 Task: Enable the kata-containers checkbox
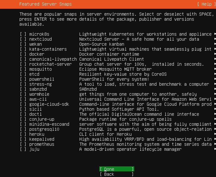coord(23,49)
